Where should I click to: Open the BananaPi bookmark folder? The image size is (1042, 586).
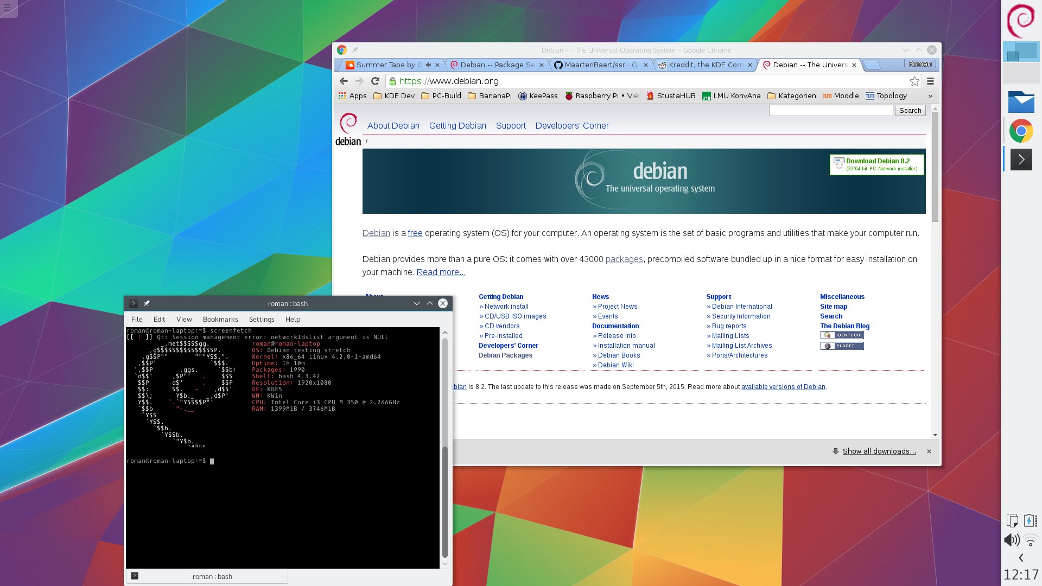490,95
